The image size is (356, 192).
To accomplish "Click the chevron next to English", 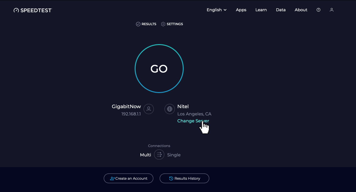I will [x=225, y=10].
